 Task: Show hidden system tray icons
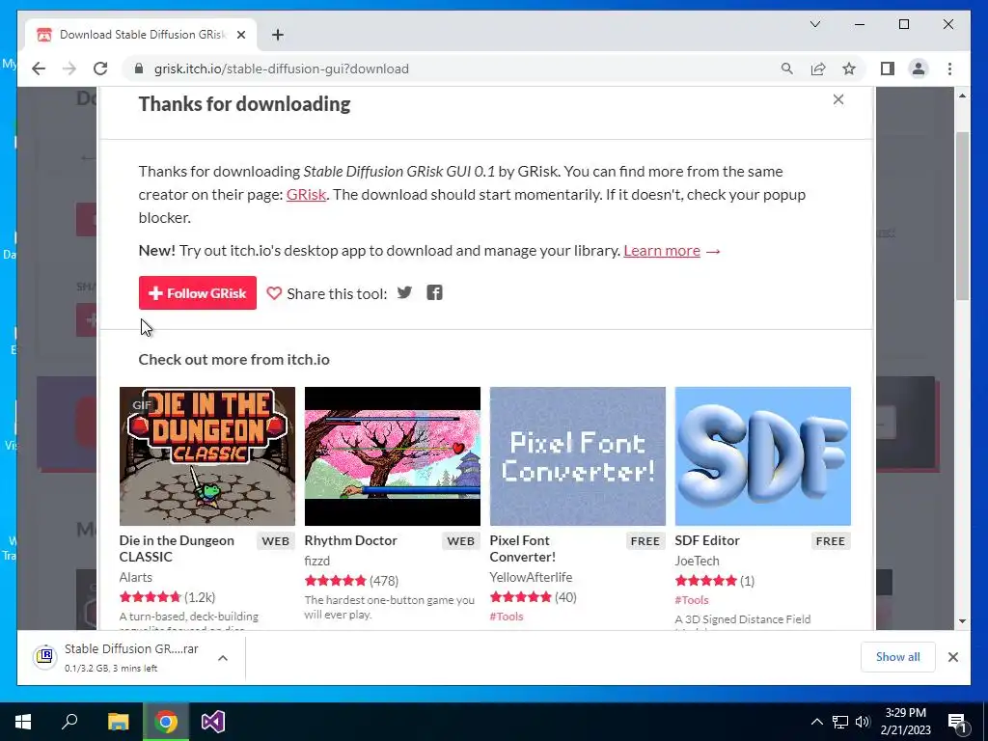click(816, 722)
